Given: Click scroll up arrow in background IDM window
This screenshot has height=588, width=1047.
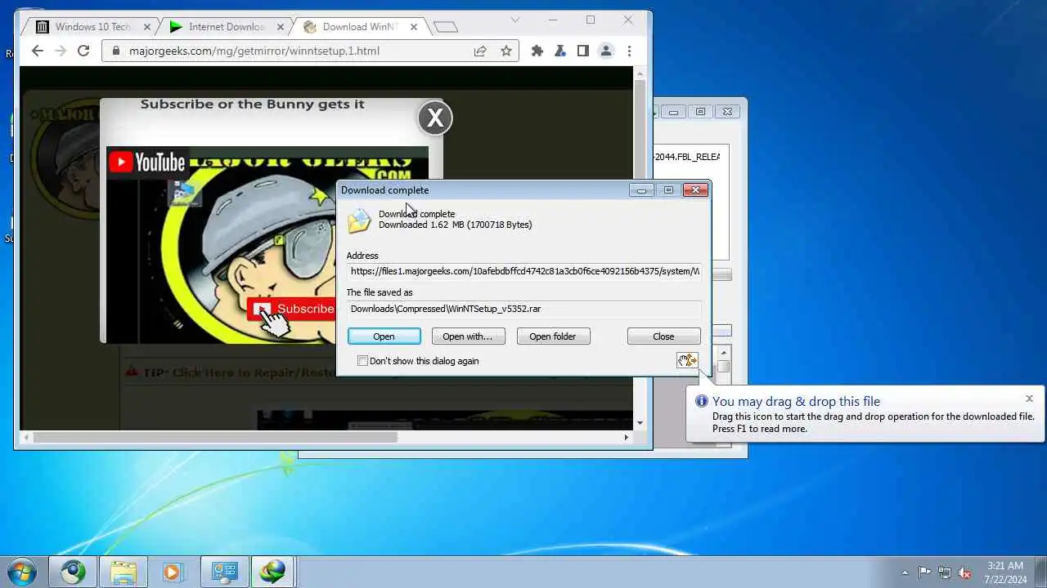Looking at the screenshot, I should point(724,353).
